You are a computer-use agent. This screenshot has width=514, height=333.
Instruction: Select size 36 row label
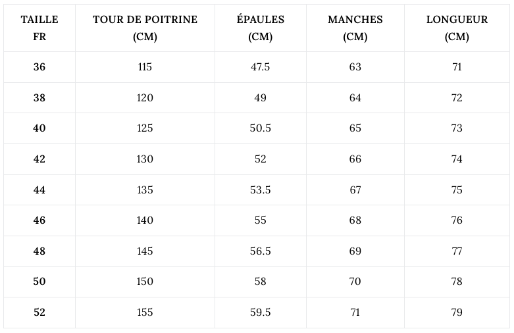click(39, 67)
